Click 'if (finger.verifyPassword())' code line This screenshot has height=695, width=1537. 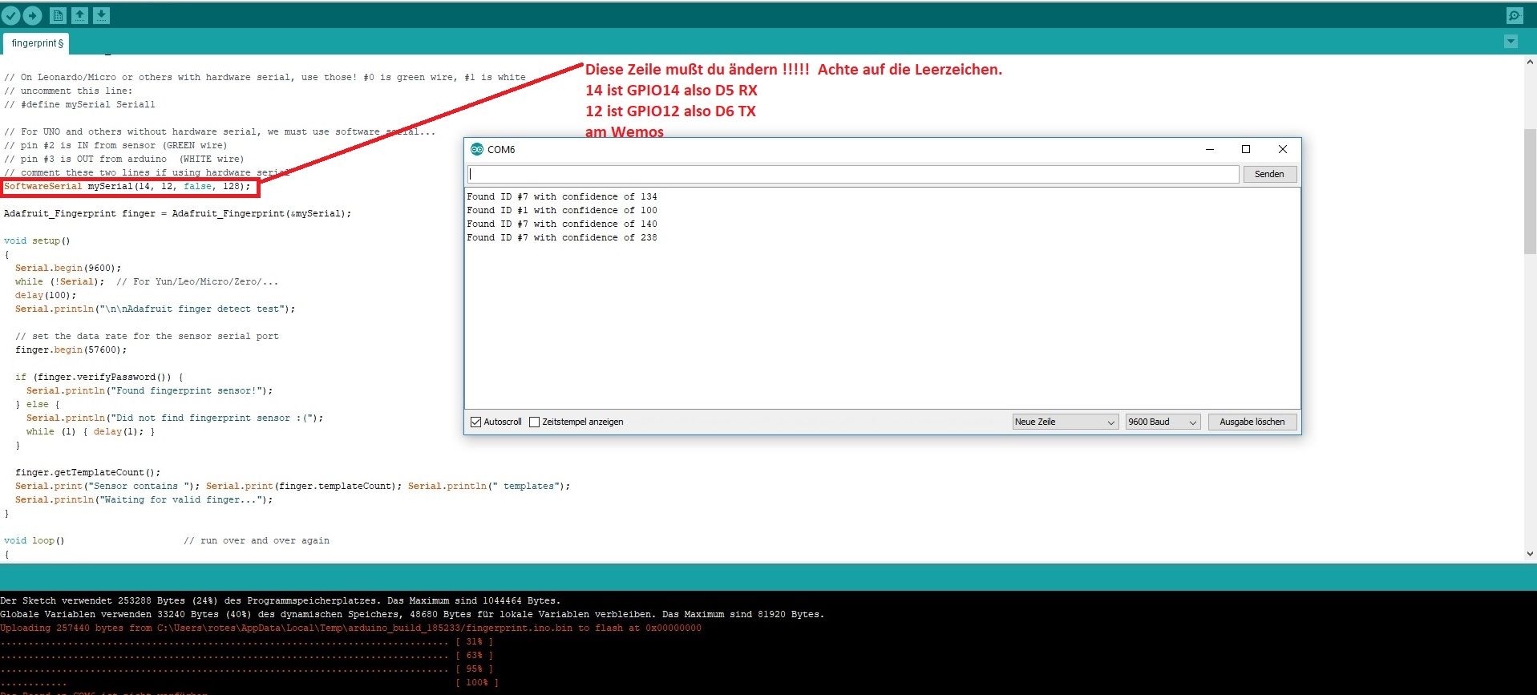pyautogui.click(x=99, y=377)
